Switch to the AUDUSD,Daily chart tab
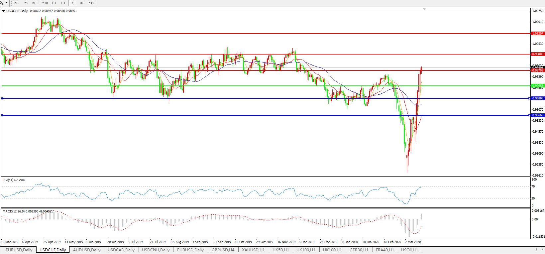The image size is (545, 254). click(x=86, y=250)
